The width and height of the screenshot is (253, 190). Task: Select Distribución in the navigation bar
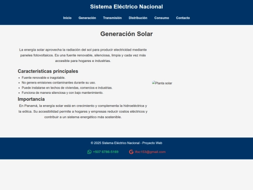coord(138,18)
